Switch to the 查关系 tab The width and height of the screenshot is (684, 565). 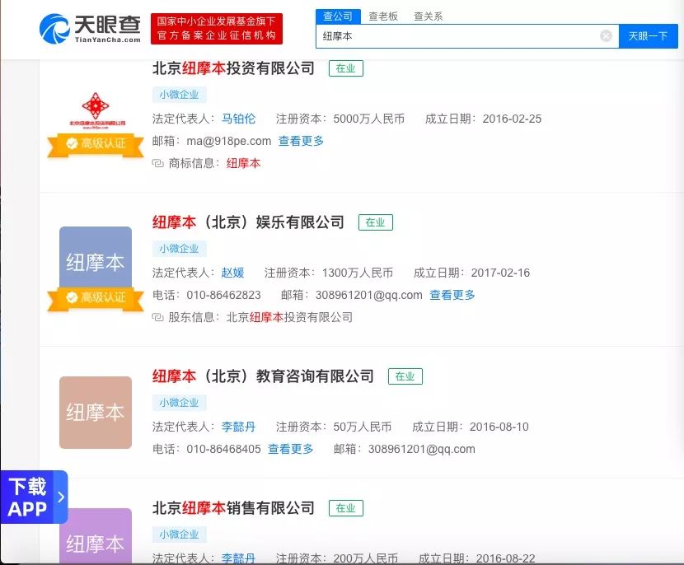[x=429, y=14]
